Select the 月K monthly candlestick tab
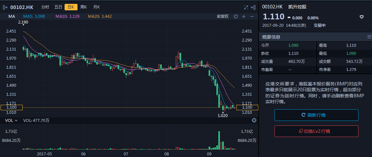Viewport: 372px width, 157px height. (96, 7)
